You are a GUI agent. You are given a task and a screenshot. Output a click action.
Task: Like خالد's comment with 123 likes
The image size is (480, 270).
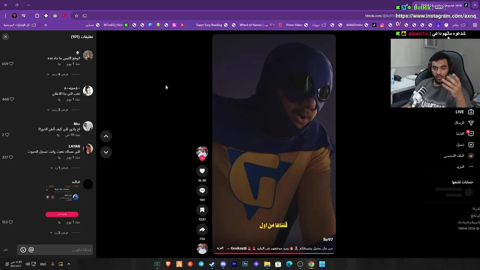tap(11, 222)
